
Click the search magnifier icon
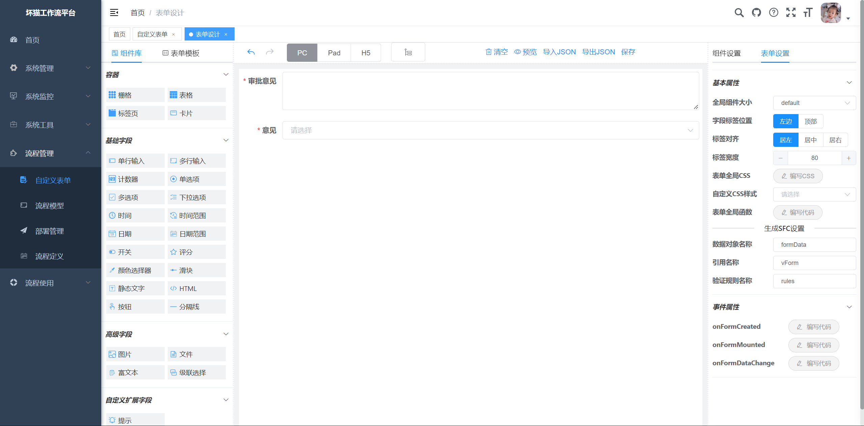tap(739, 13)
